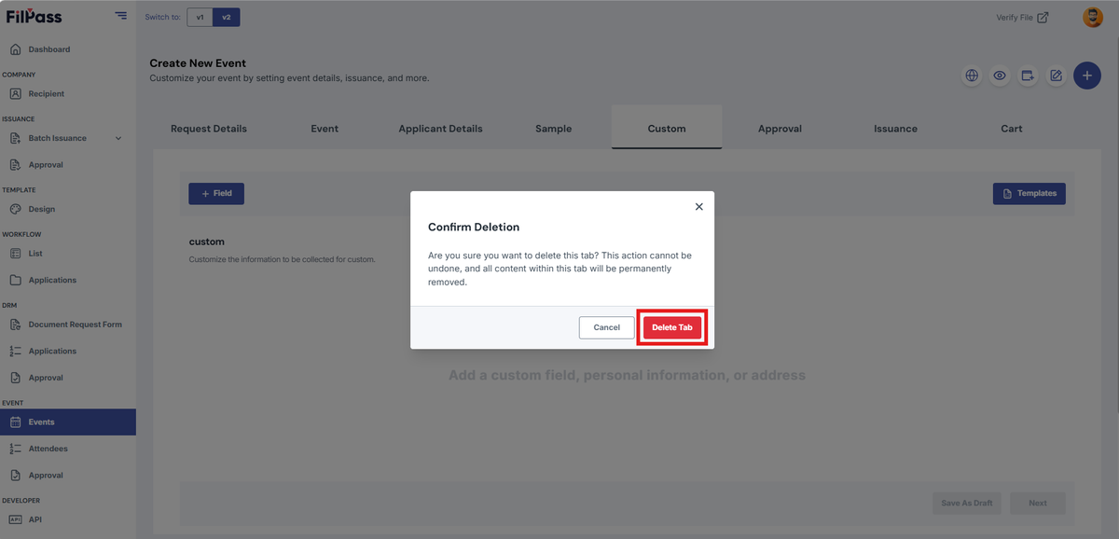Click the window-layout icon beside the eye
The width and height of the screenshot is (1119, 539).
pyautogui.click(x=1028, y=76)
